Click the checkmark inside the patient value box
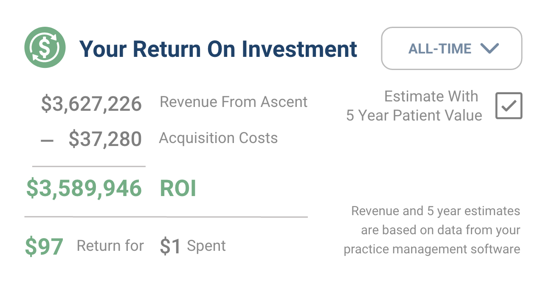This screenshot has height=303, width=549. point(508,106)
